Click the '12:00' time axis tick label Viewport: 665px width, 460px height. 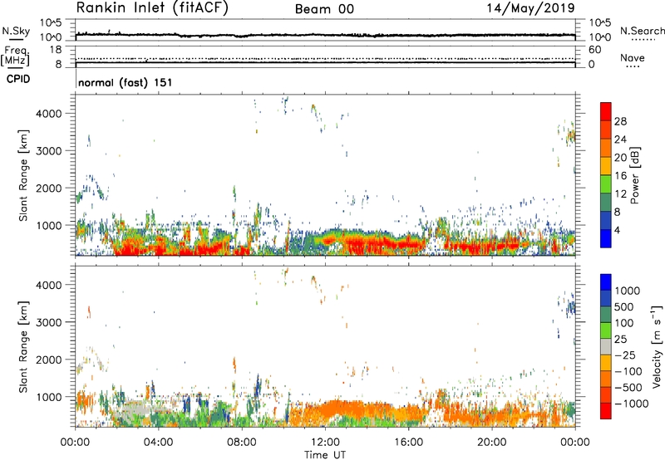tap(325, 443)
